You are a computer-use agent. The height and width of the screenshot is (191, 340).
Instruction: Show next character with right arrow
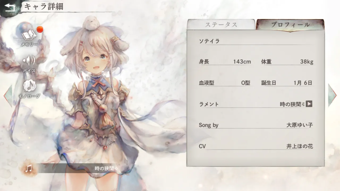pyautogui.click(x=332, y=95)
